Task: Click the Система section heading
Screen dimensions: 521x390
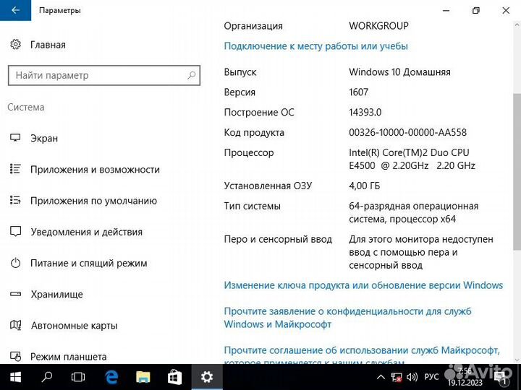Action: (26, 107)
